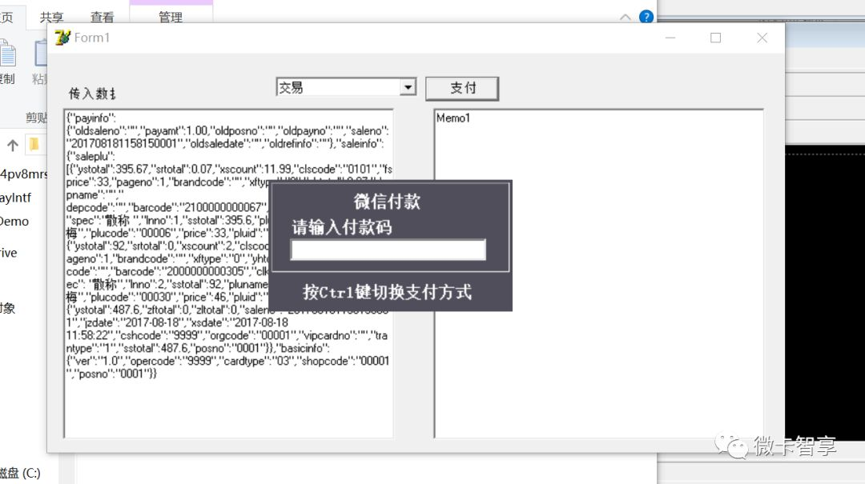Click inside the payment code input box
Image resolution: width=865 pixels, height=484 pixels.
click(388, 250)
